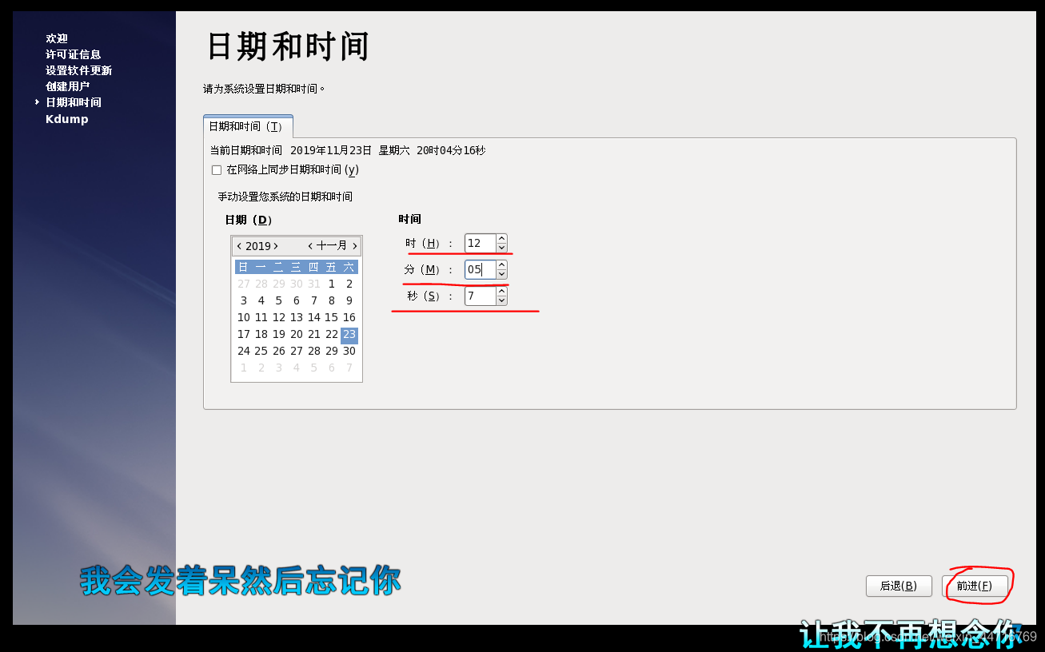Select 创建用户 in the sidebar

(66, 85)
